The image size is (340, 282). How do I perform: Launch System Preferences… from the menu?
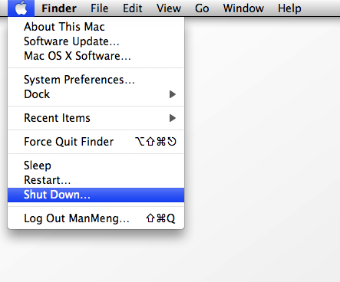96,80
